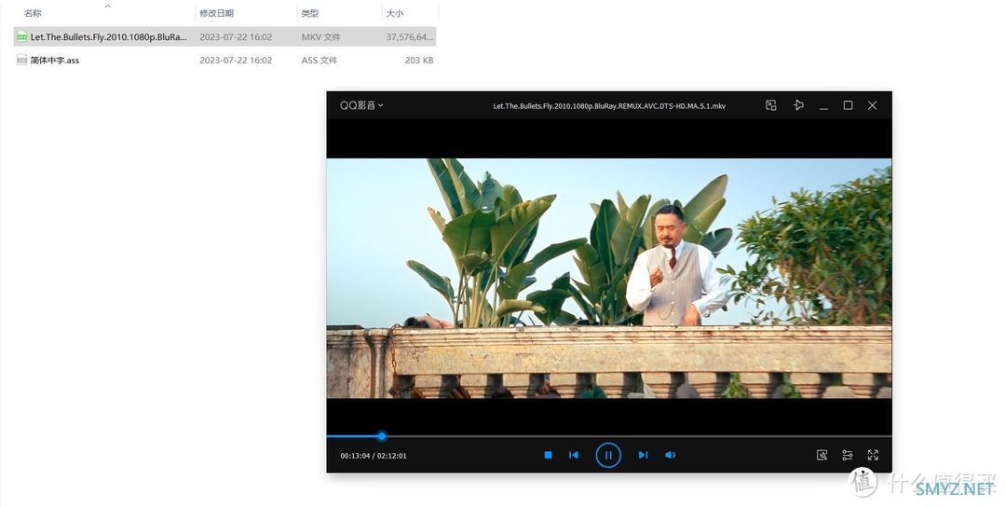This screenshot has height=507, width=1006.
Task: Click the MKV file's green video icon
Action: (x=21, y=36)
